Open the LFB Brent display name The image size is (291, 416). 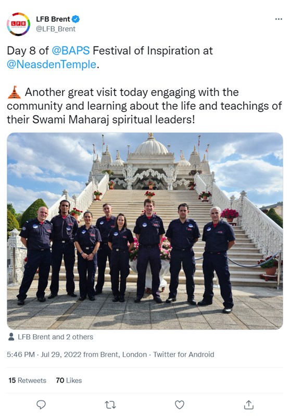coord(53,19)
